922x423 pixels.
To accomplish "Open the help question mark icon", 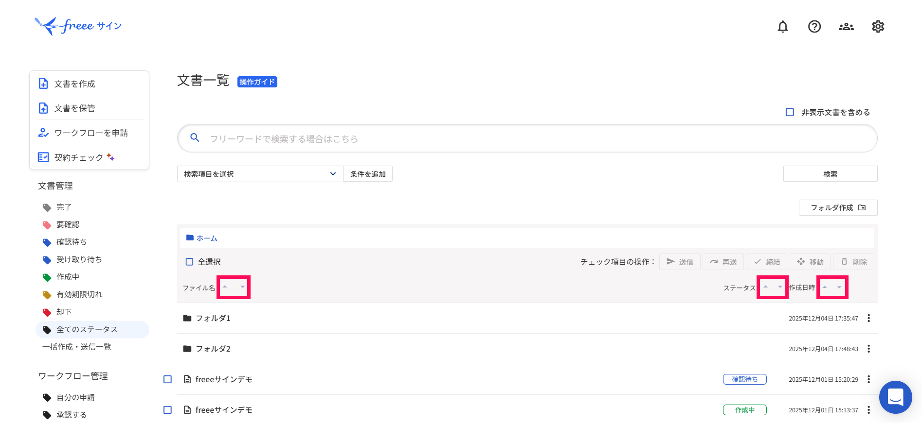I will point(814,26).
